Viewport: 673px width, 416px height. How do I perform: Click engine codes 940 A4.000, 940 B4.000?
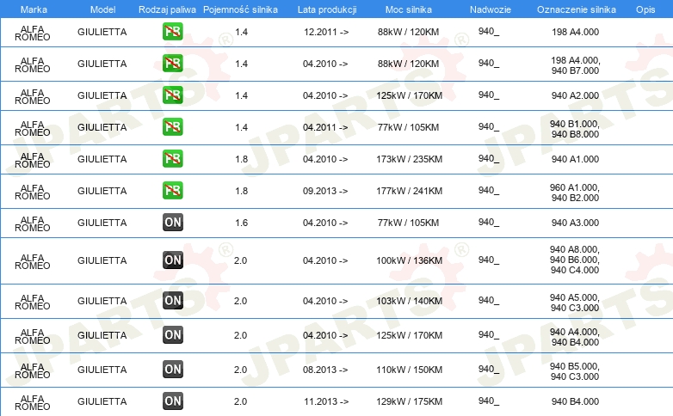point(575,337)
